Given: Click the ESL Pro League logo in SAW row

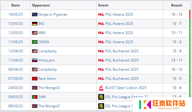Looking at the screenshot, I should (x=101, y=97).
